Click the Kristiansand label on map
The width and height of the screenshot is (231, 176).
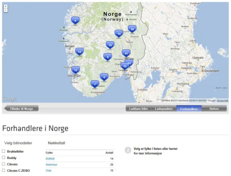point(97,92)
